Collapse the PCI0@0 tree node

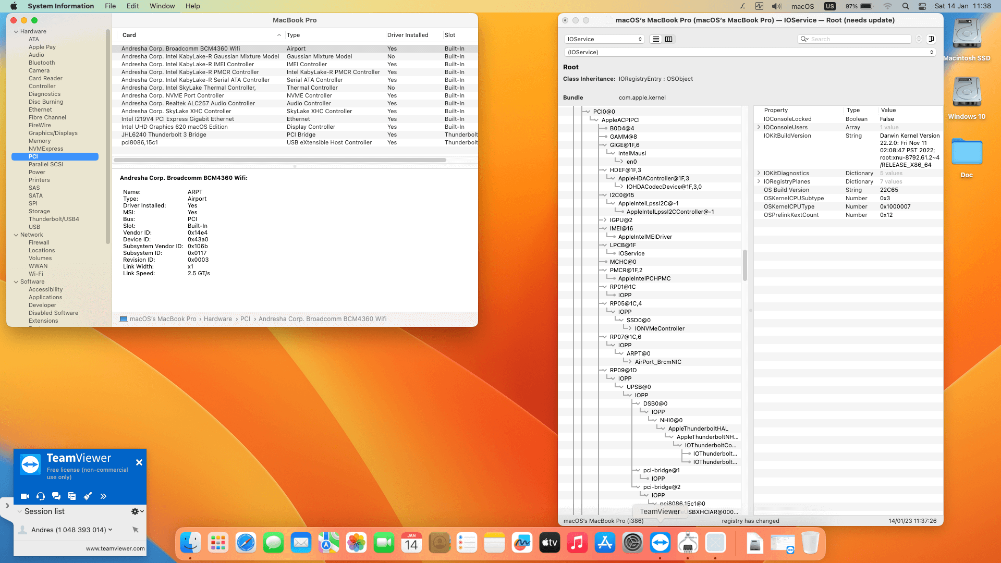click(588, 112)
